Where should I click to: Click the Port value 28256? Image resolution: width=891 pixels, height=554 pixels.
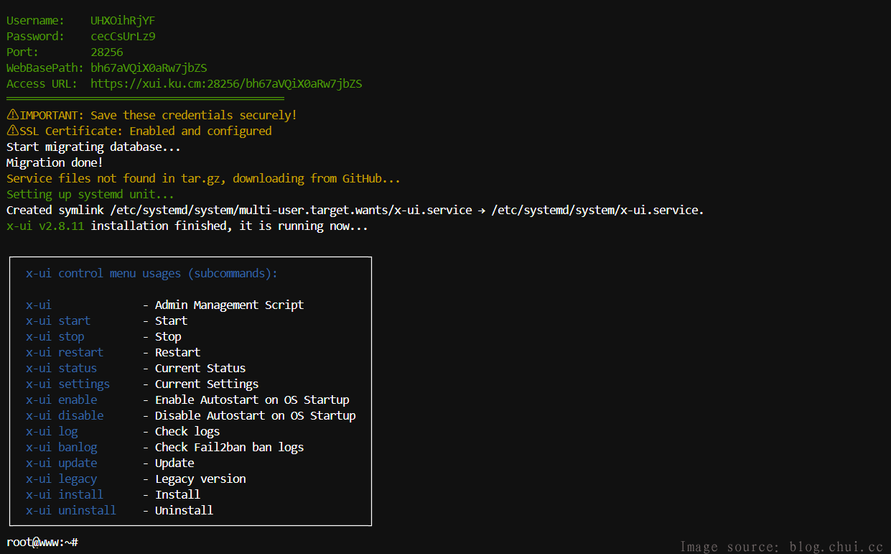pyautogui.click(x=106, y=52)
